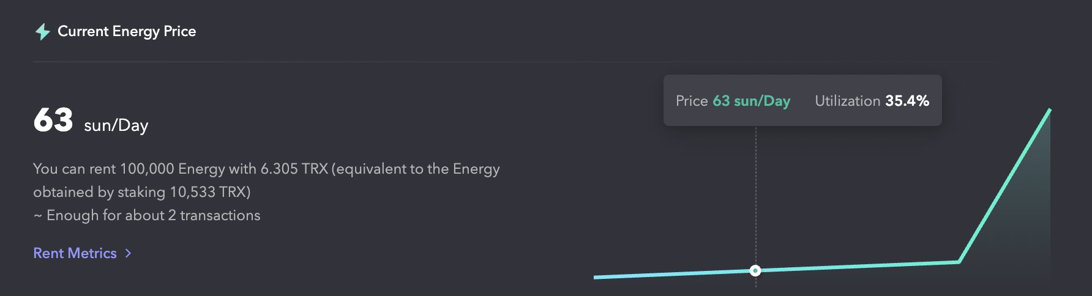Click the 35.4% utilization value in tooltip

pos(907,101)
